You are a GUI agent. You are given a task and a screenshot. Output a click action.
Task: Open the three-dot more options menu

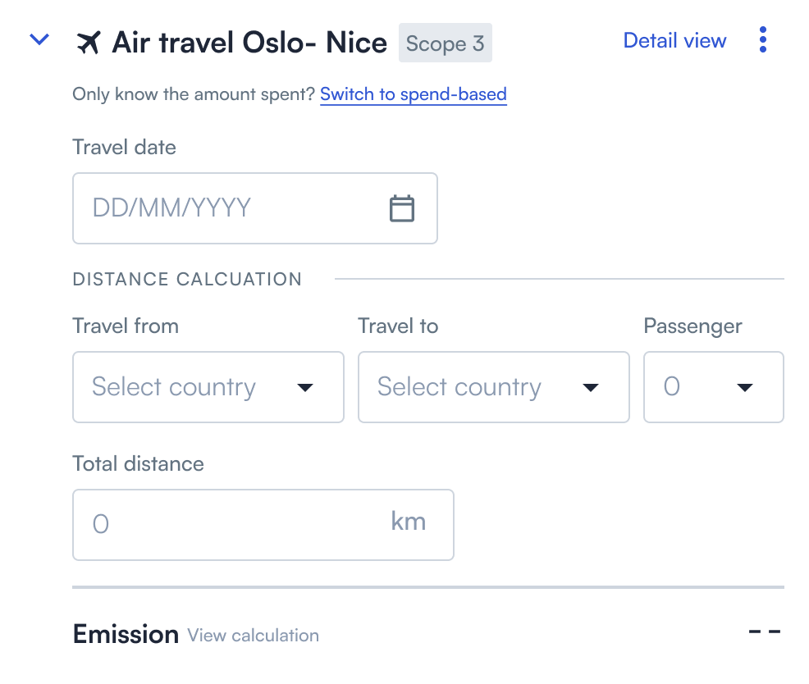[x=763, y=39]
